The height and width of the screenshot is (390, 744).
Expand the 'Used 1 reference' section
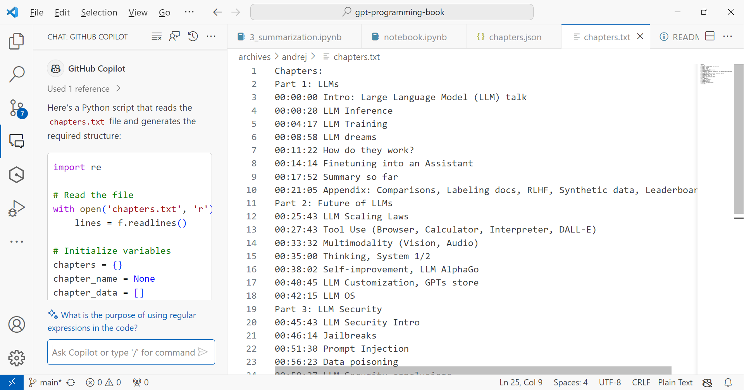click(x=84, y=89)
